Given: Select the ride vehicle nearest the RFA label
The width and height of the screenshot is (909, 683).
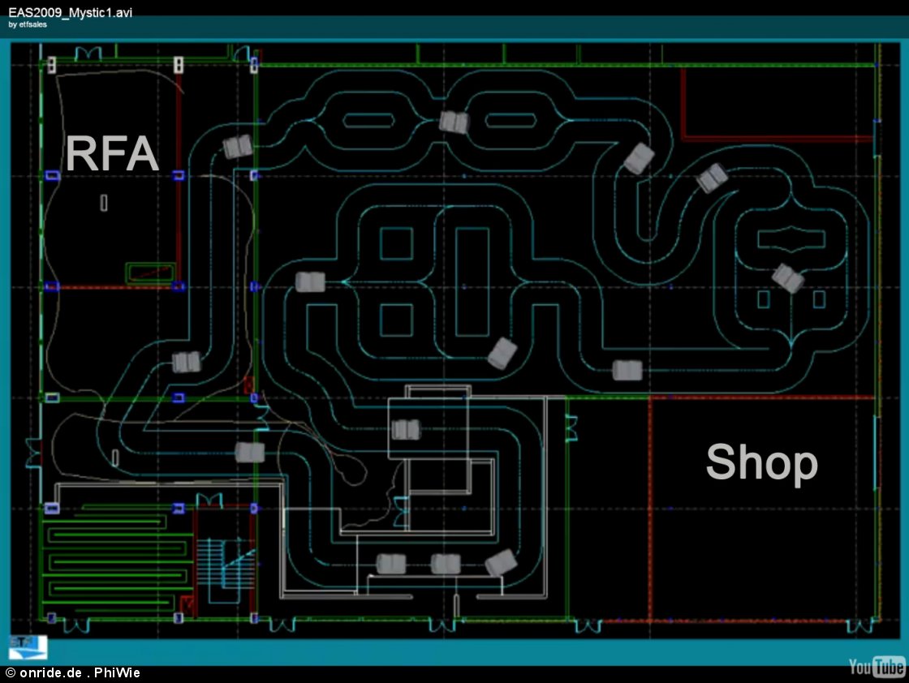Looking at the screenshot, I should pos(237,147).
